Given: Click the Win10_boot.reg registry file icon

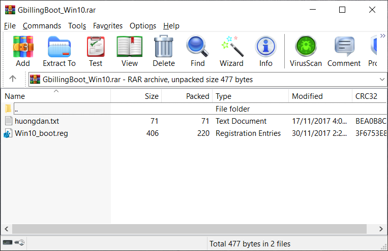Looking at the screenshot, I should [8, 133].
